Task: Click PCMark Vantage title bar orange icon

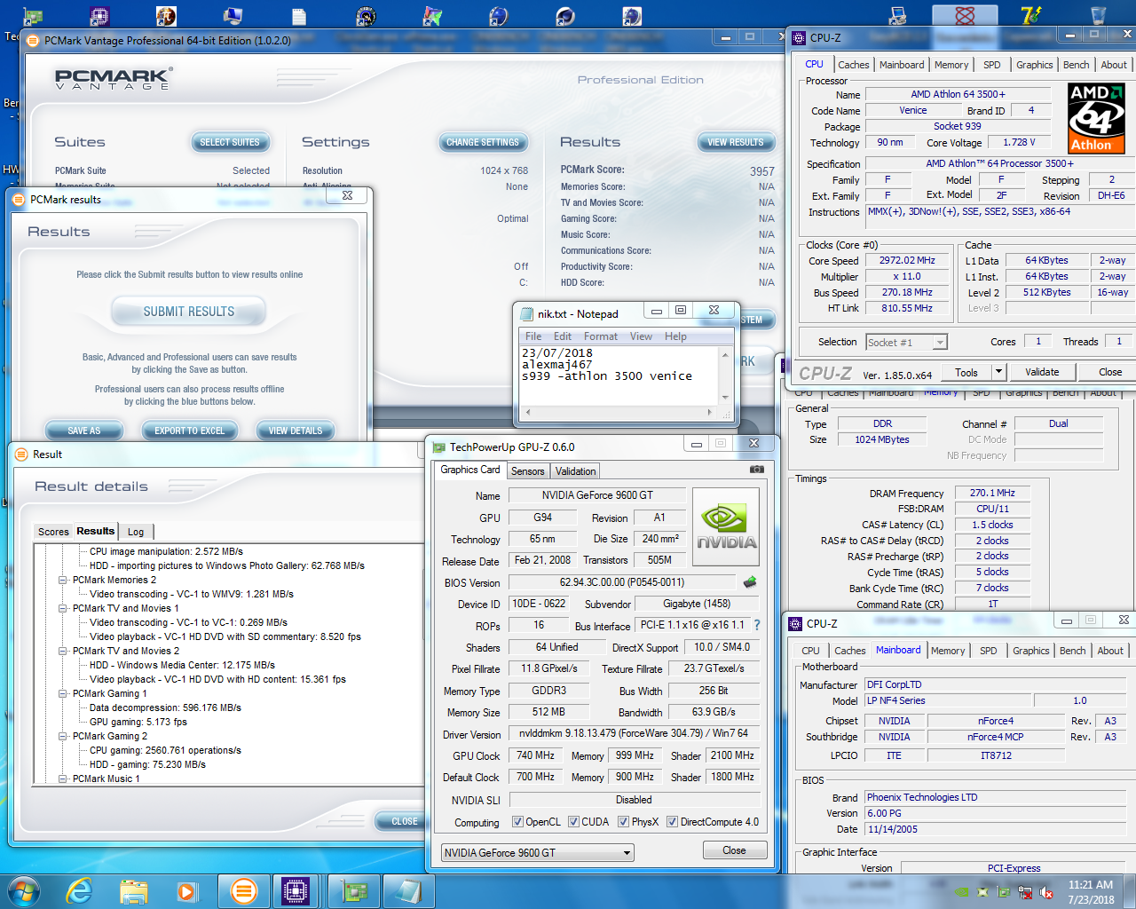Action: point(34,41)
